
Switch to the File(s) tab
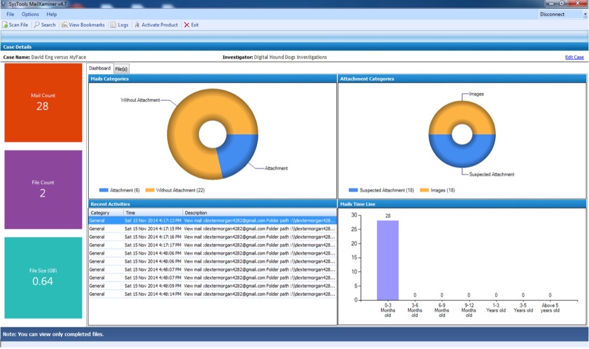click(121, 69)
